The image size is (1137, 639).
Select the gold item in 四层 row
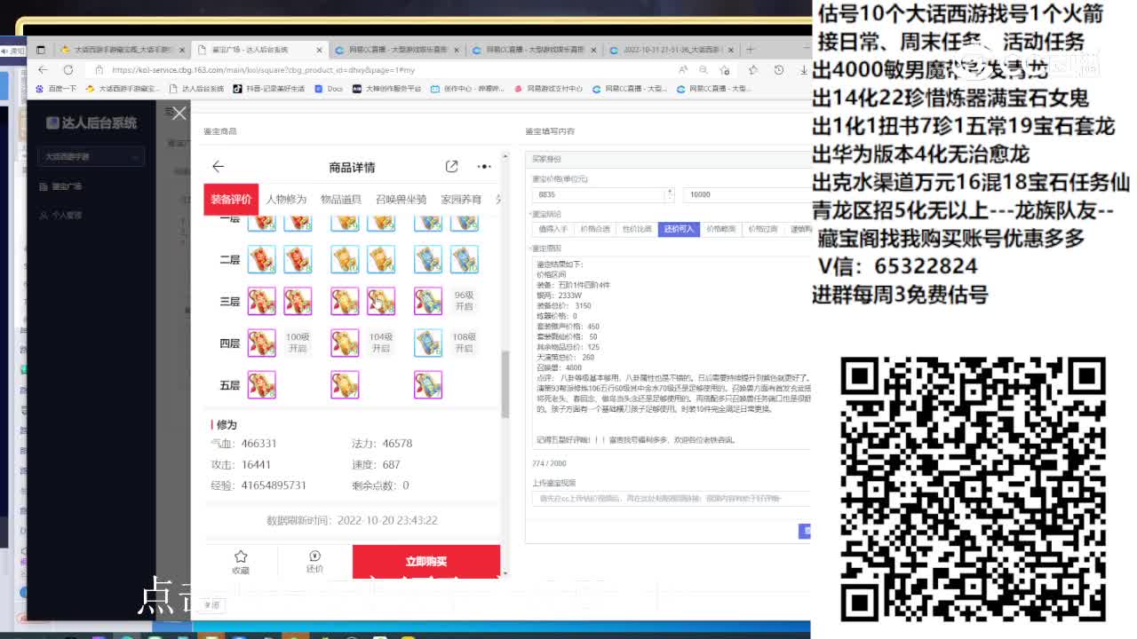click(345, 343)
